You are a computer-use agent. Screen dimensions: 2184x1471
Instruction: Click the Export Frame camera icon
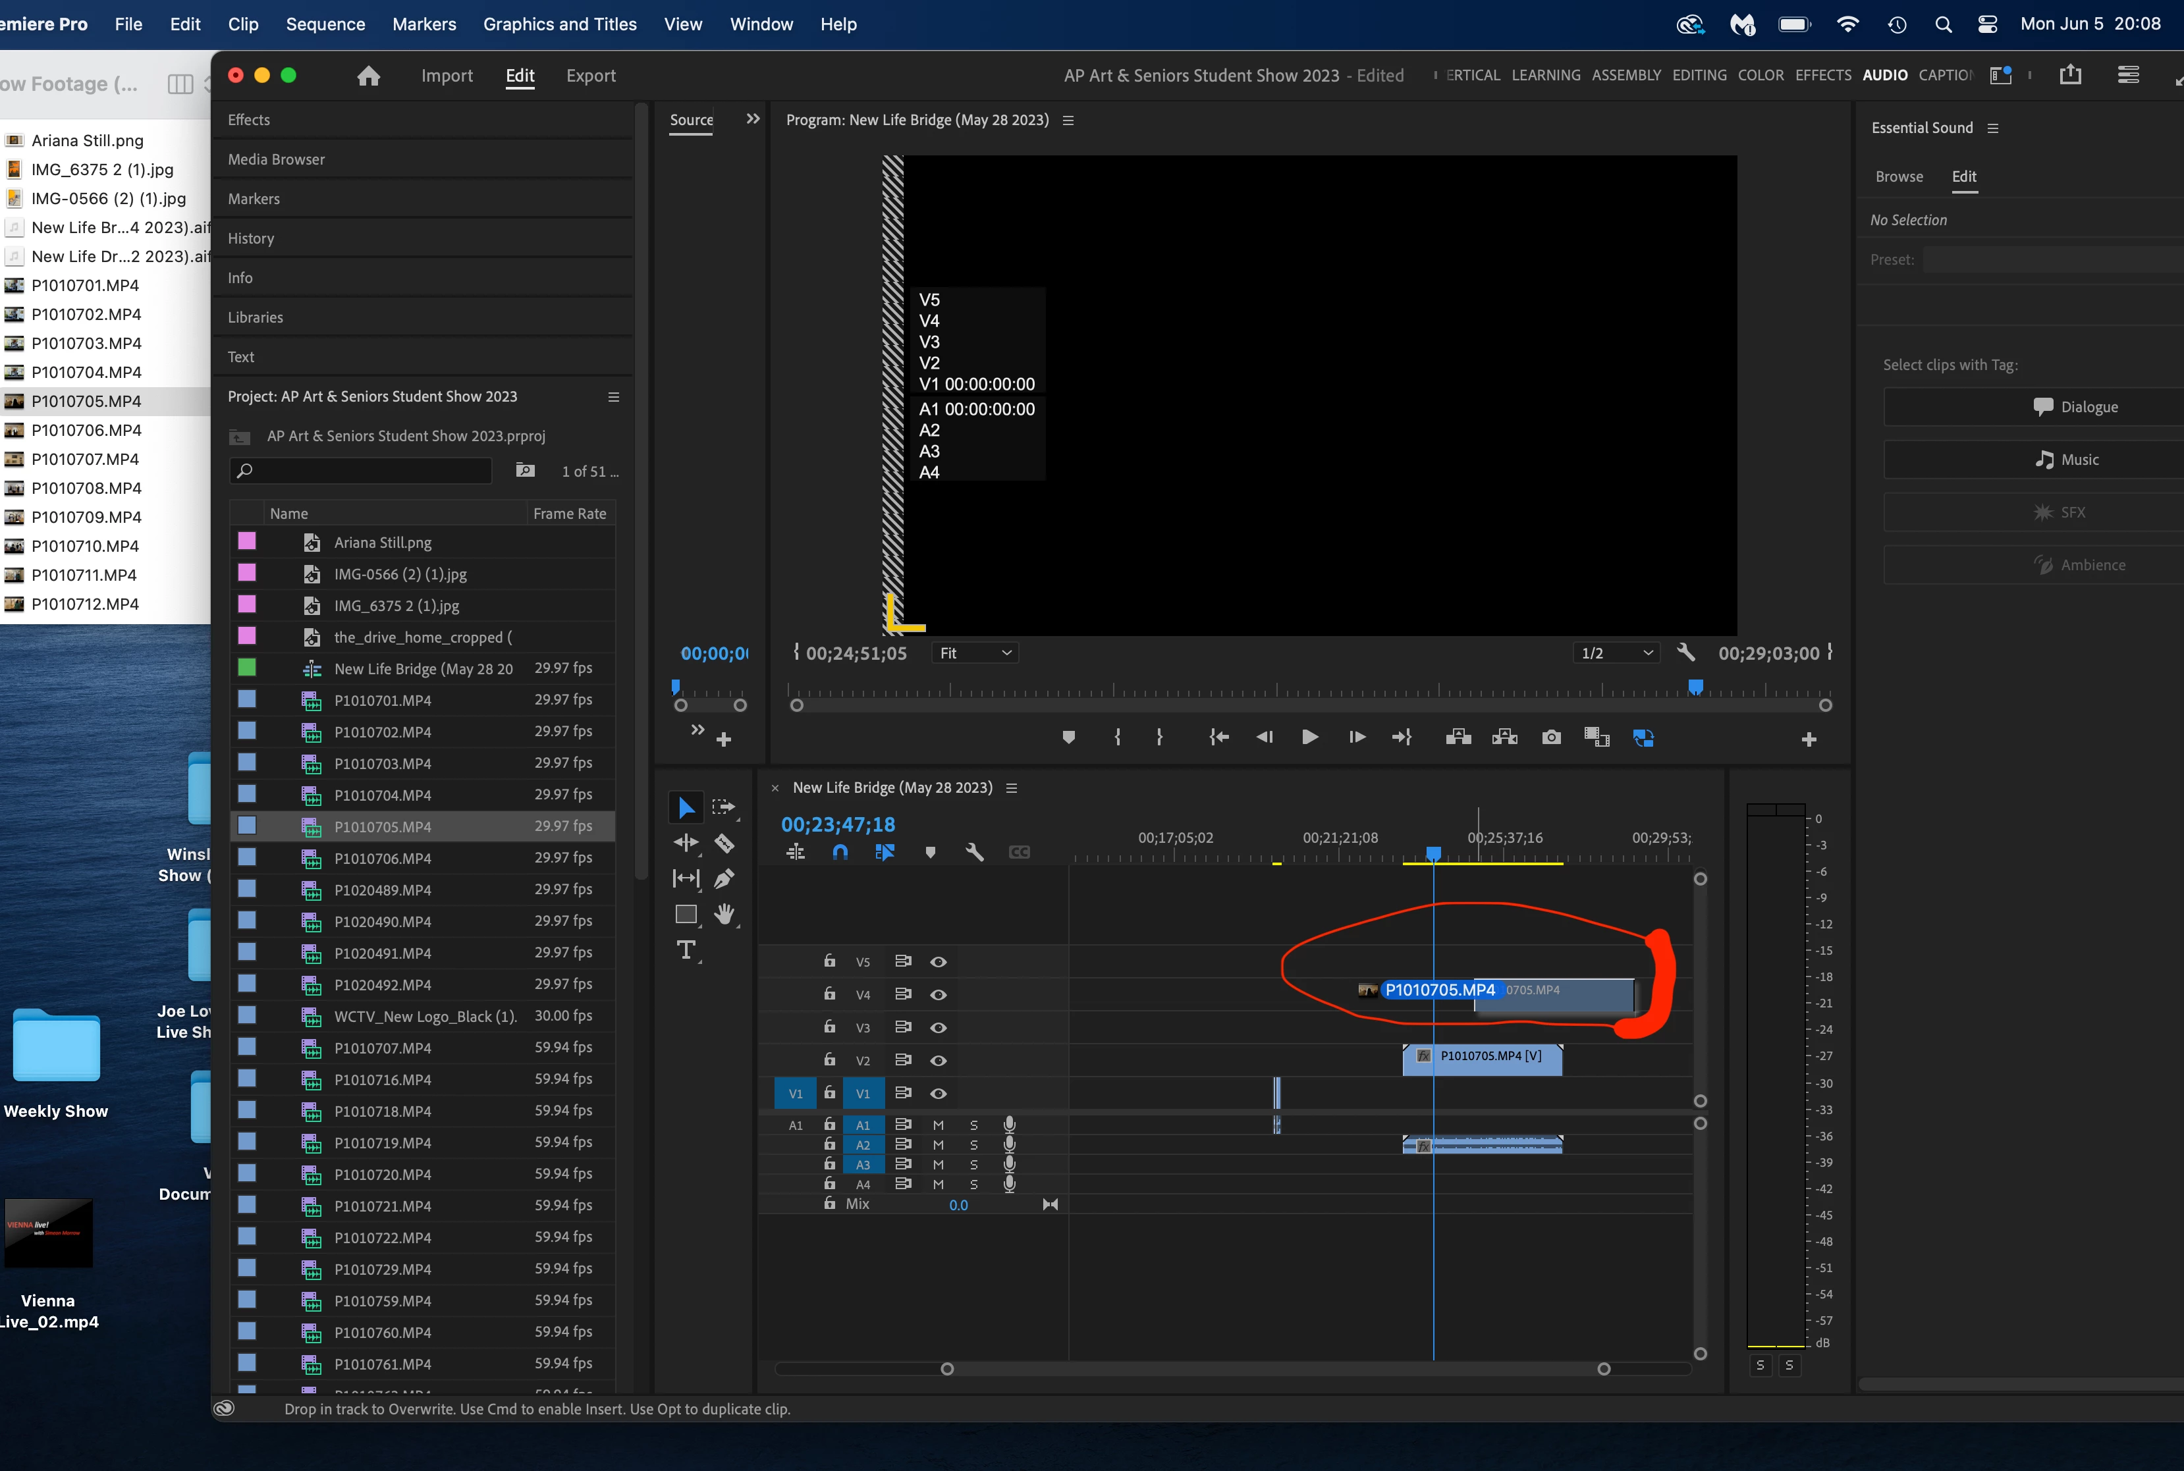pyautogui.click(x=1552, y=737)
